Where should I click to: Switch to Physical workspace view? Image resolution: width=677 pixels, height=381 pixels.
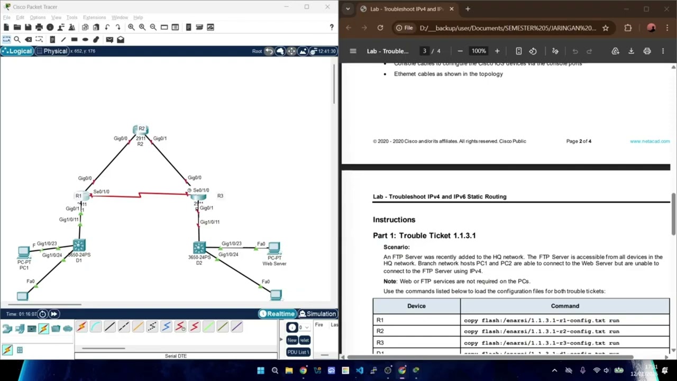51,51
